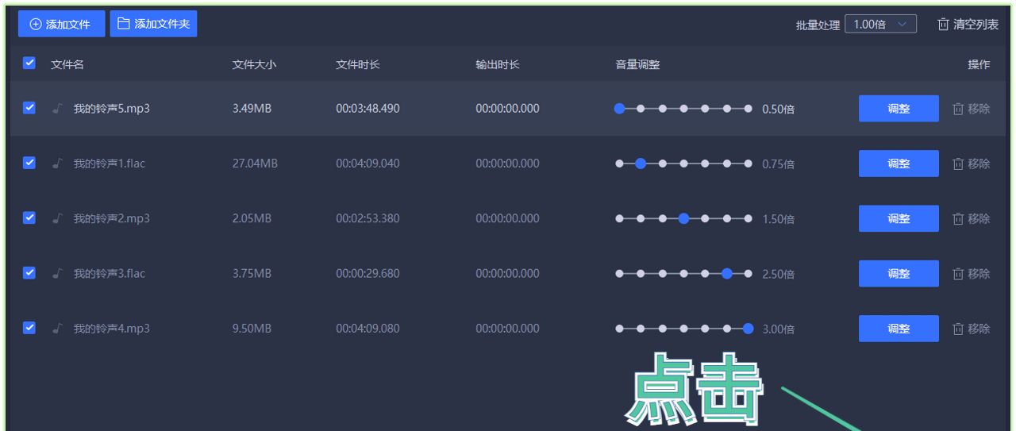This screenshot has width=1016, height=431.
Task: Uncheck the checkbox for 我的铃声3.flac
Action: 29,272
